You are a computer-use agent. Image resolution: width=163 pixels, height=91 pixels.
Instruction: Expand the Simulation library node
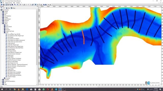2,80
